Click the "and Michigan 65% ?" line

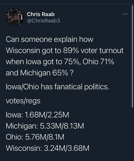pos(40,73)
